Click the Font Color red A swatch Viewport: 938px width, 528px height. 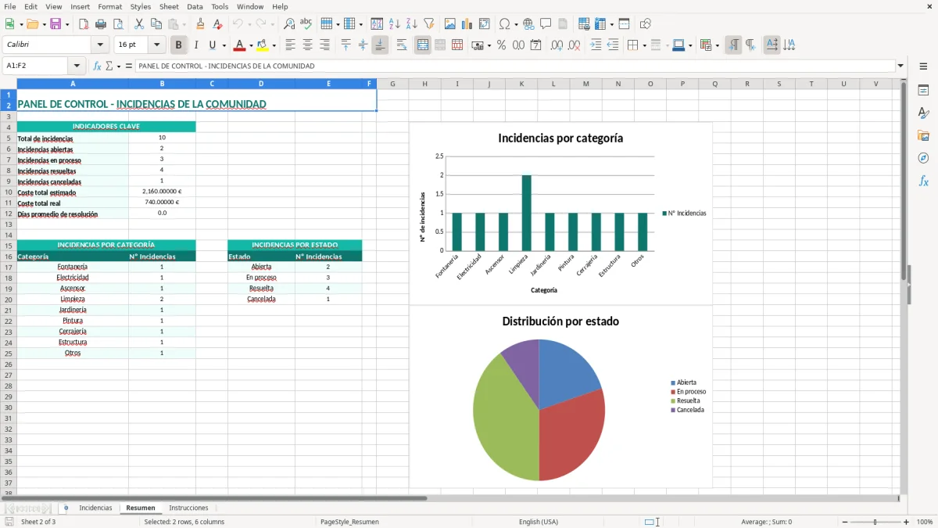click(240, 45)
